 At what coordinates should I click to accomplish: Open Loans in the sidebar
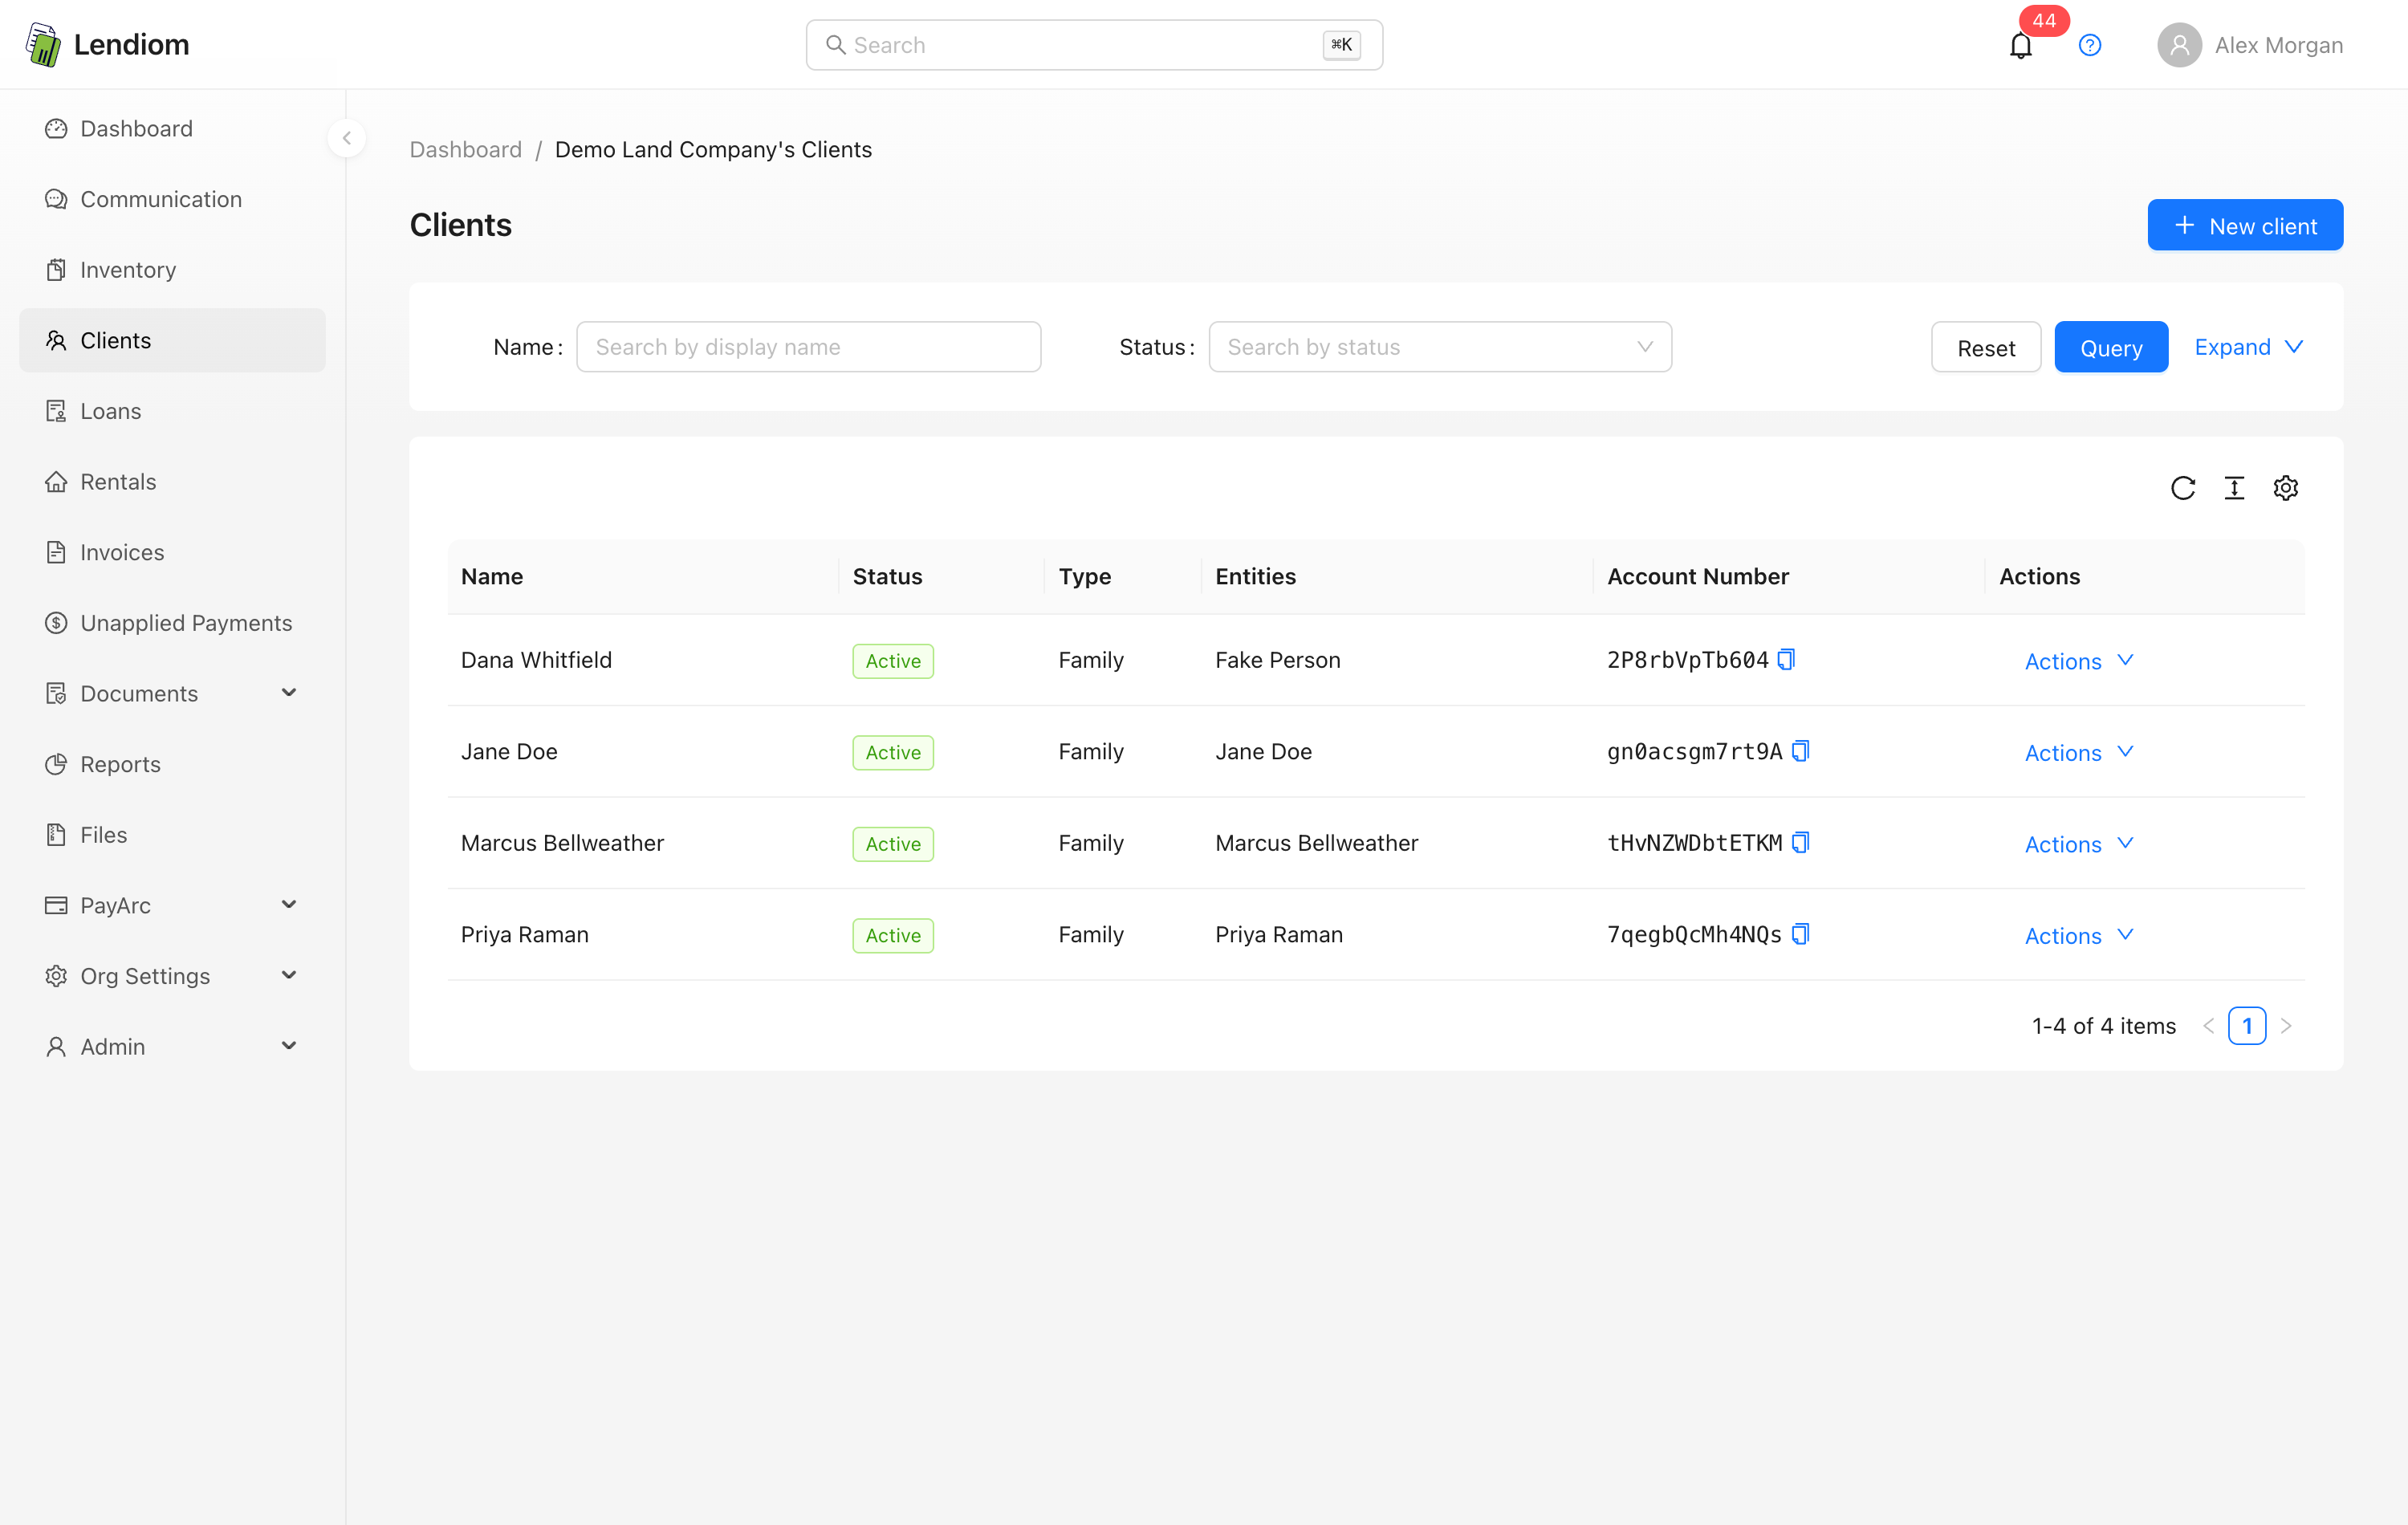(172, 411)
